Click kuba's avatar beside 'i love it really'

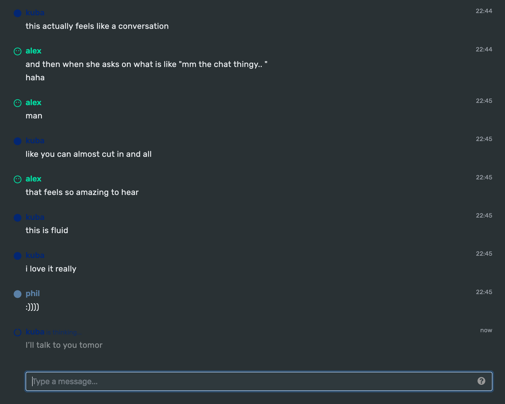tap(18, 256)
